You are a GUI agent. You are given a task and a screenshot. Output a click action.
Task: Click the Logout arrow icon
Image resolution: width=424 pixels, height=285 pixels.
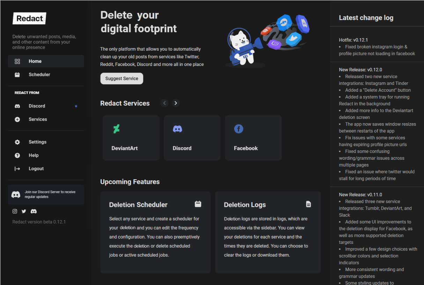pyautogui.click(x=17, y=168)
